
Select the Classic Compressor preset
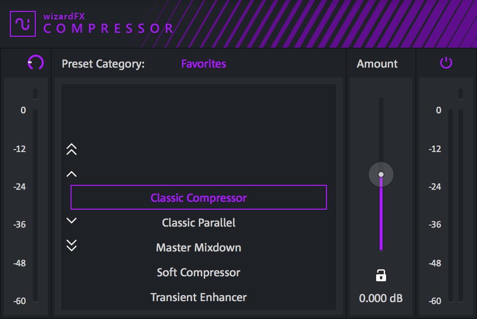[199, 198]
